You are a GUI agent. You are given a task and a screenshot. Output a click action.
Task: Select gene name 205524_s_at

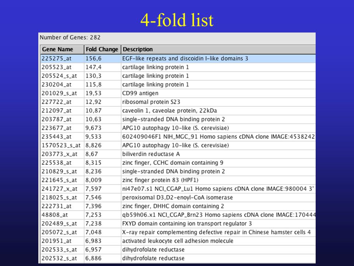(59, 76)
